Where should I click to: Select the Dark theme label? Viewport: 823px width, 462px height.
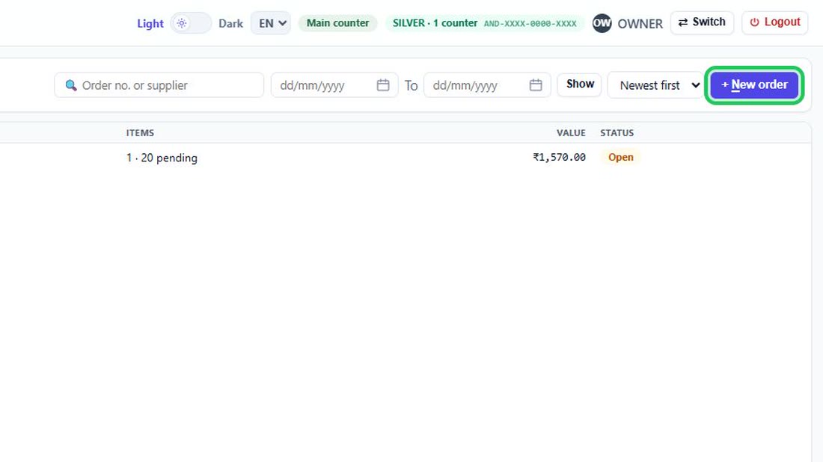[x=231, y=24]
